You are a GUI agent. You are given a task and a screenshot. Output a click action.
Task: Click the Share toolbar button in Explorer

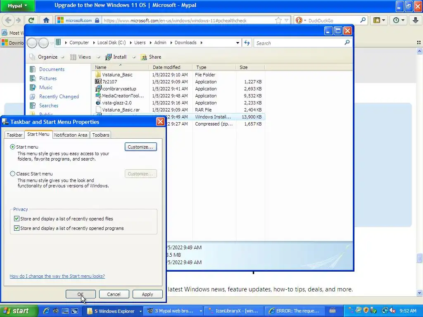coord(151,57)
